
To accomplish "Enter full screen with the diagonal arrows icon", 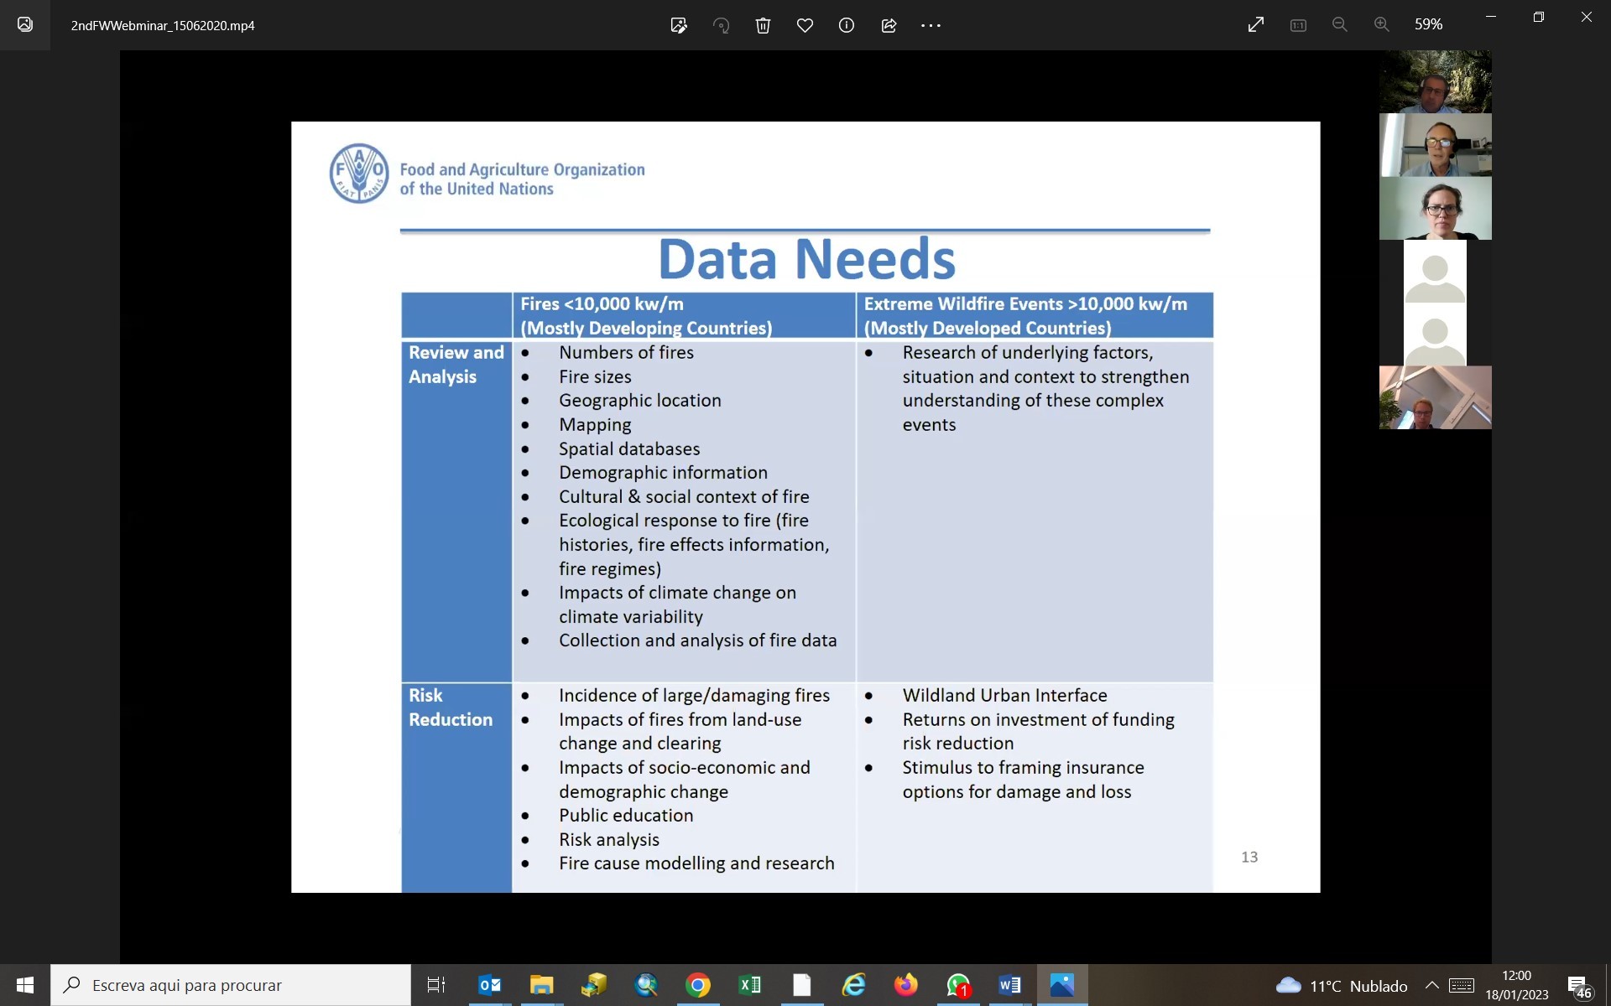I will tap(1256, 25).
